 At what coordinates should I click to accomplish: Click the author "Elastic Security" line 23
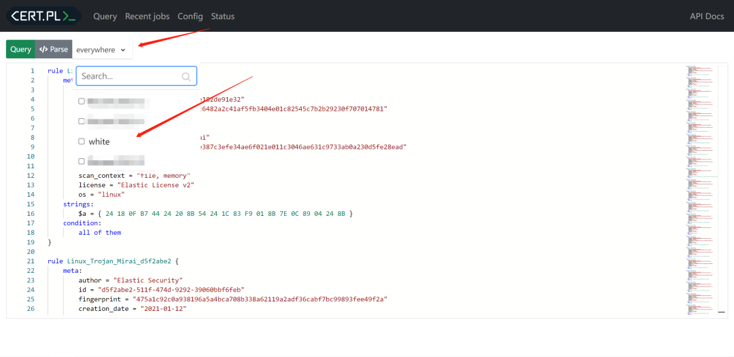(x=130, y=280)
